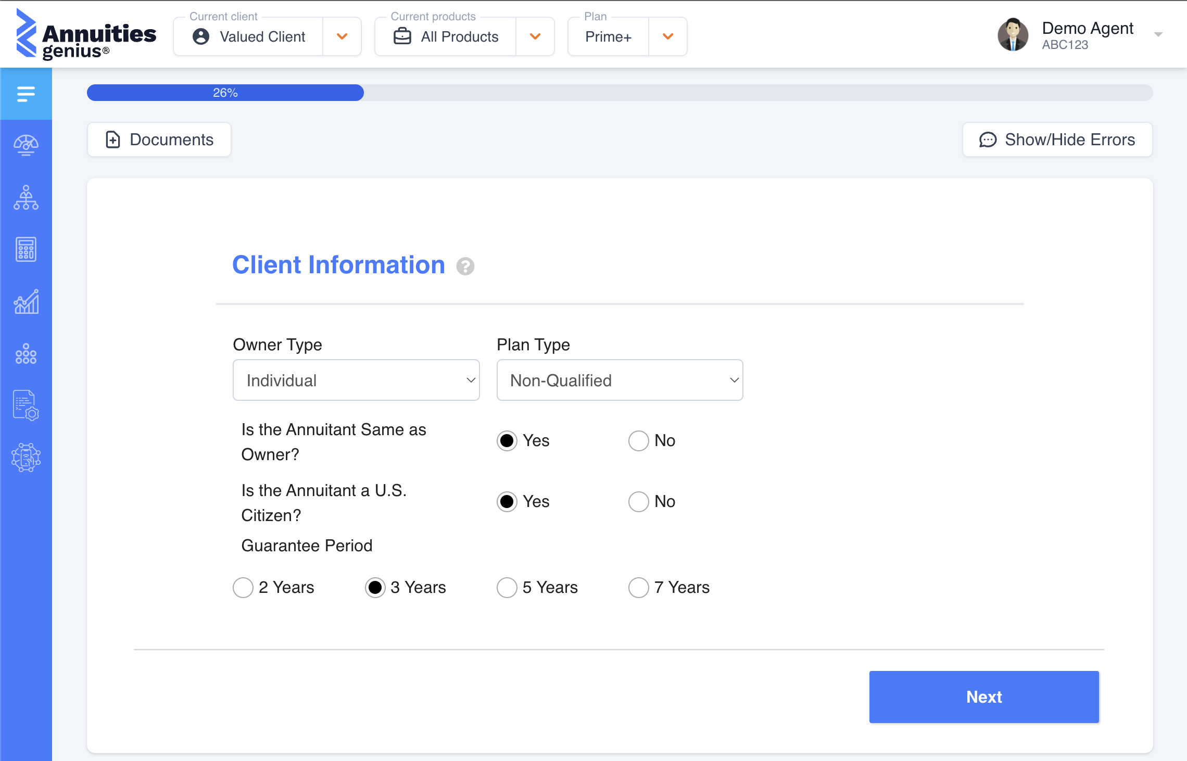Select 5 Years Guarantee Period option

click(506, 587)
